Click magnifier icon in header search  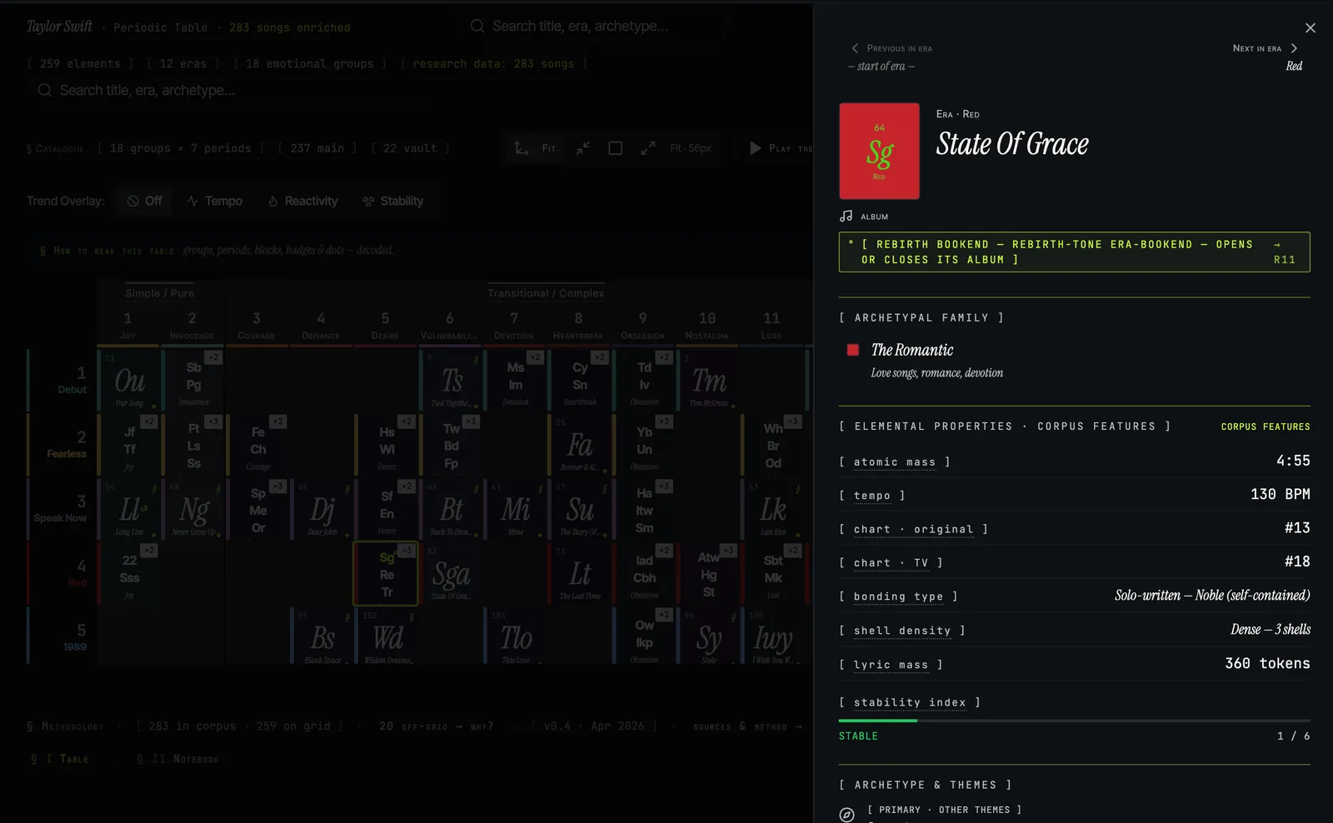tap(477, 27)
